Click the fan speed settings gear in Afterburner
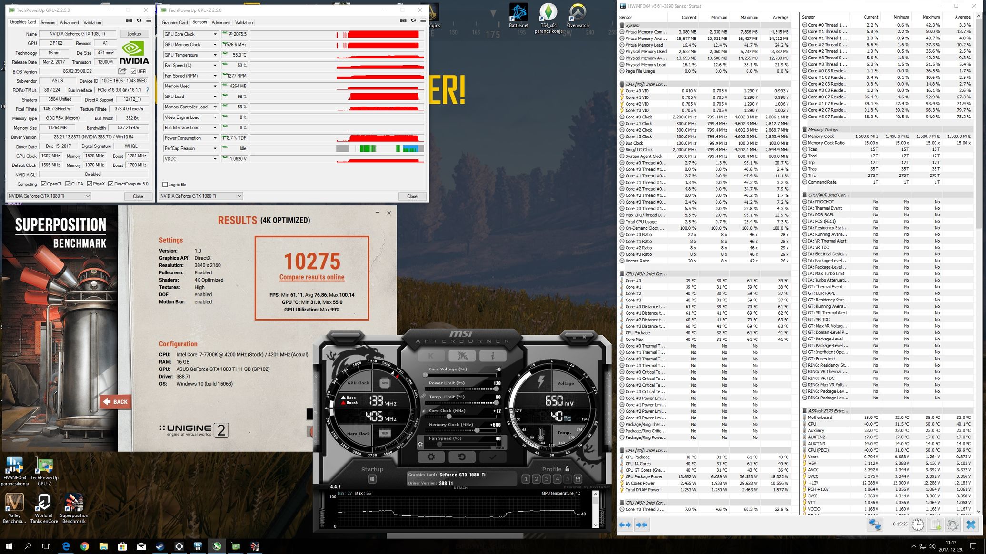Viewport: 986px width, 554px height. click(x=420, y=444)
